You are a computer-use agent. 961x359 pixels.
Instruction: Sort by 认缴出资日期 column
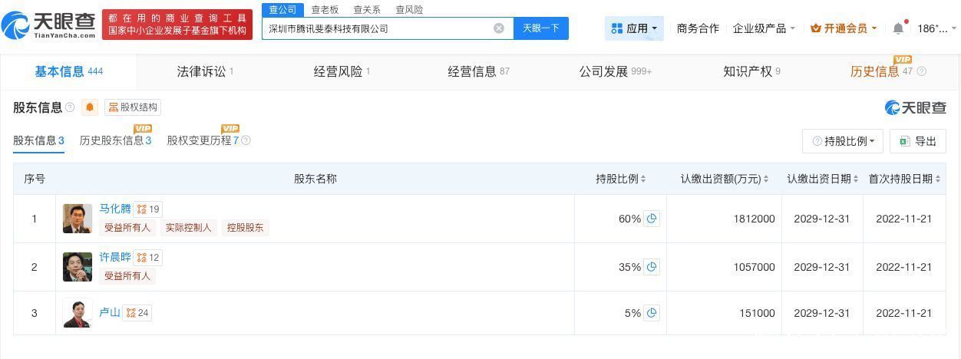point(823,179)
